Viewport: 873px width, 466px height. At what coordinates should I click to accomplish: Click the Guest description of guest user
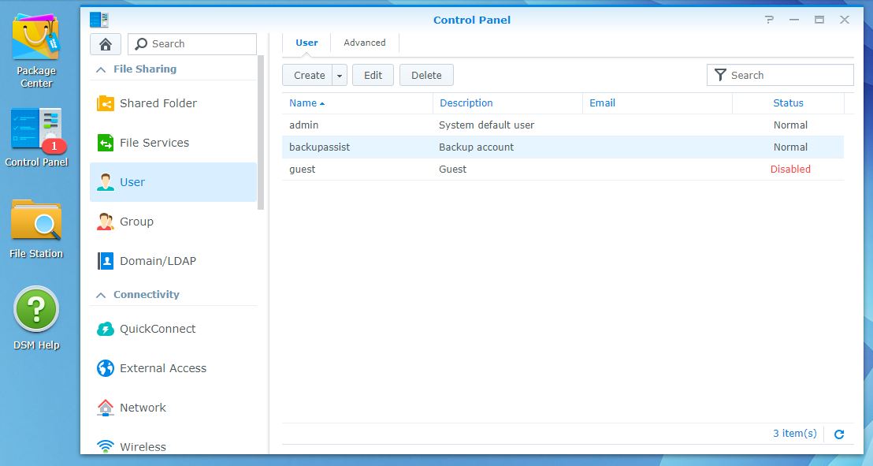(452, 170)
